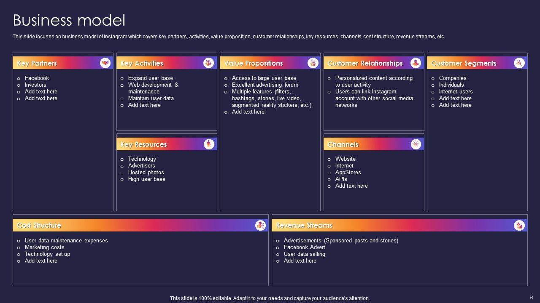
Task: Click the Customer Segments magnifier icon
Action: point(519,63)
